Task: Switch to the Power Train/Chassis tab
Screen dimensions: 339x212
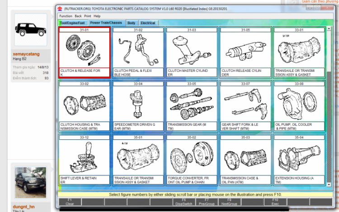Action: (106, 23)
